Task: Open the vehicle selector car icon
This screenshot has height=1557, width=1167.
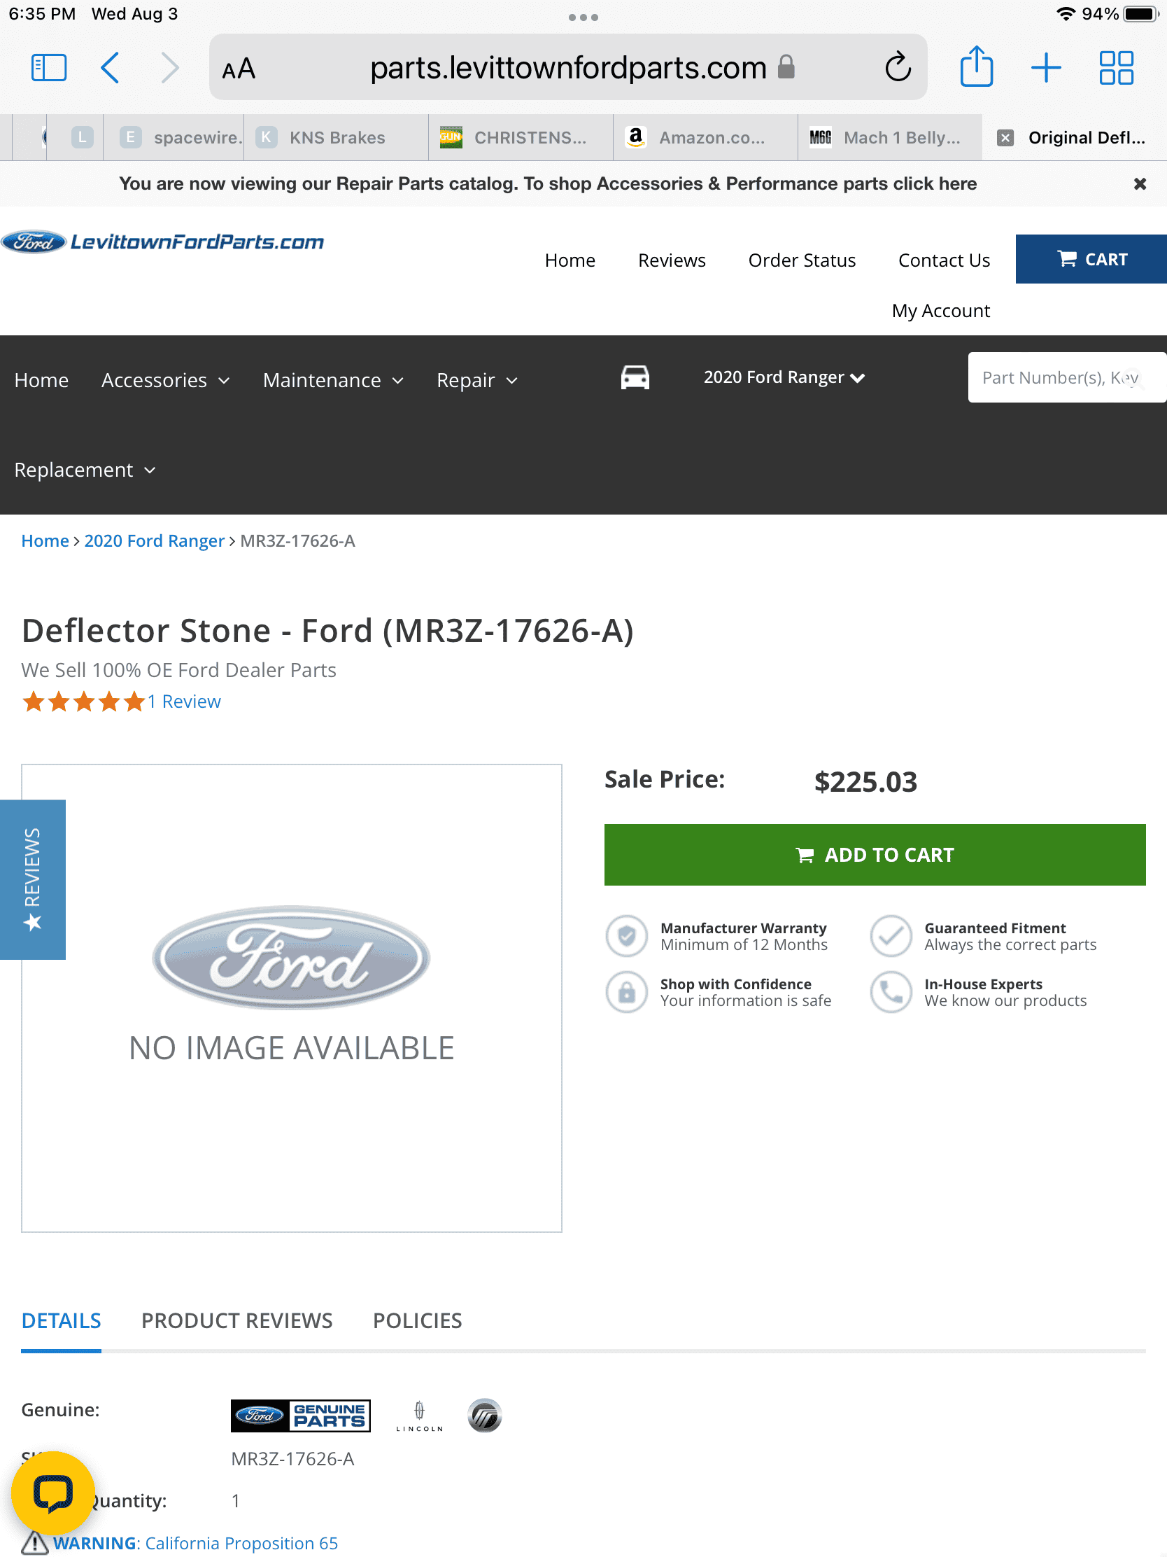Action: click(635, 377)
